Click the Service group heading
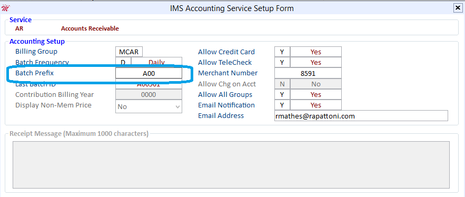 point(21,20)
